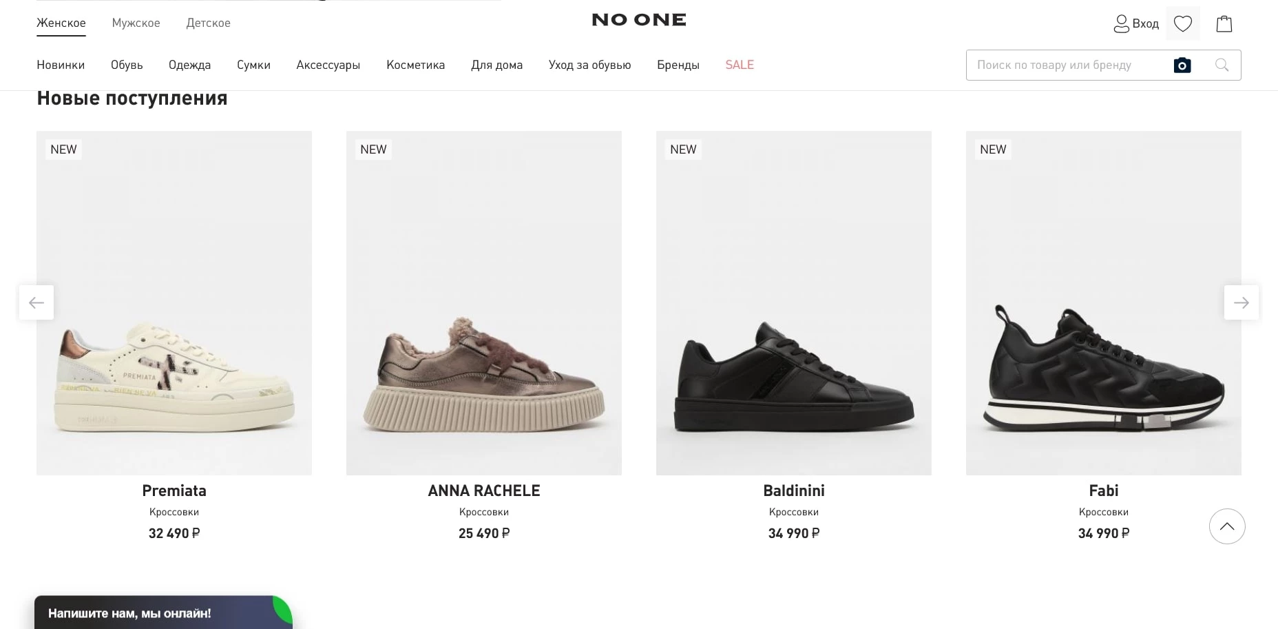The height and width of the screenshot is (629, 1278).
Task: Open the Fabi black sneaker image
Action: tap(1103, 303)
